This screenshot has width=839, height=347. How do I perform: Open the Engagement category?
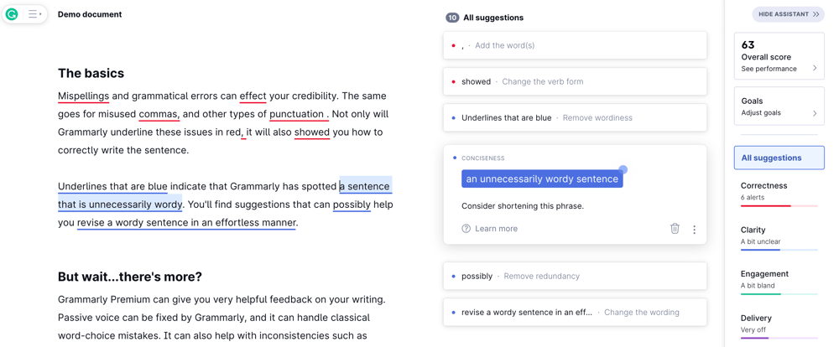(x=779, y=281)
